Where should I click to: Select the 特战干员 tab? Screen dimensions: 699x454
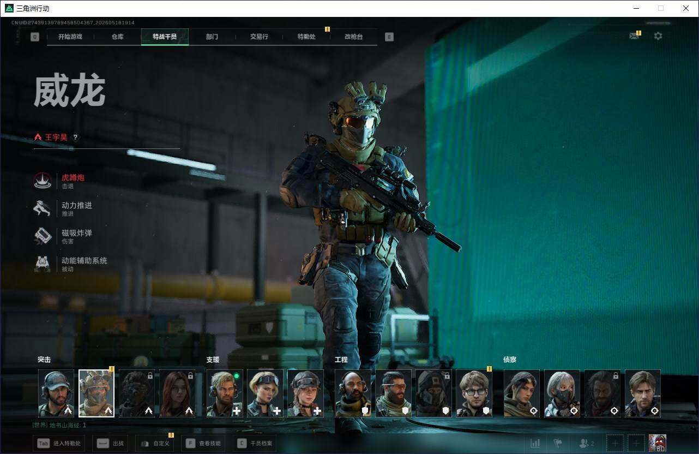pos(165,37)
